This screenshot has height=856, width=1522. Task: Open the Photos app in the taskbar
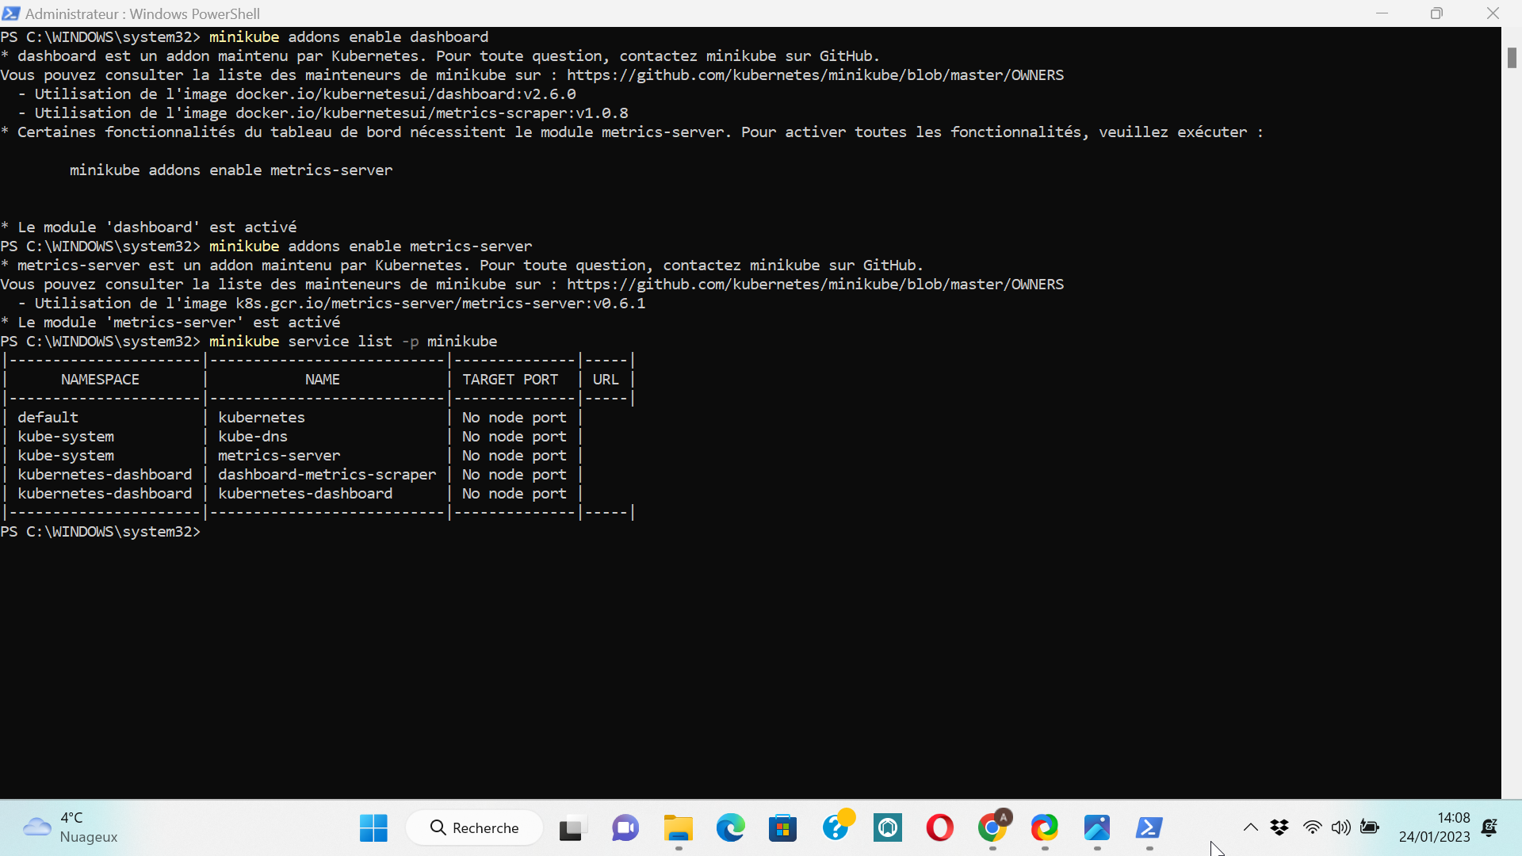click(x=1097, y=828)
